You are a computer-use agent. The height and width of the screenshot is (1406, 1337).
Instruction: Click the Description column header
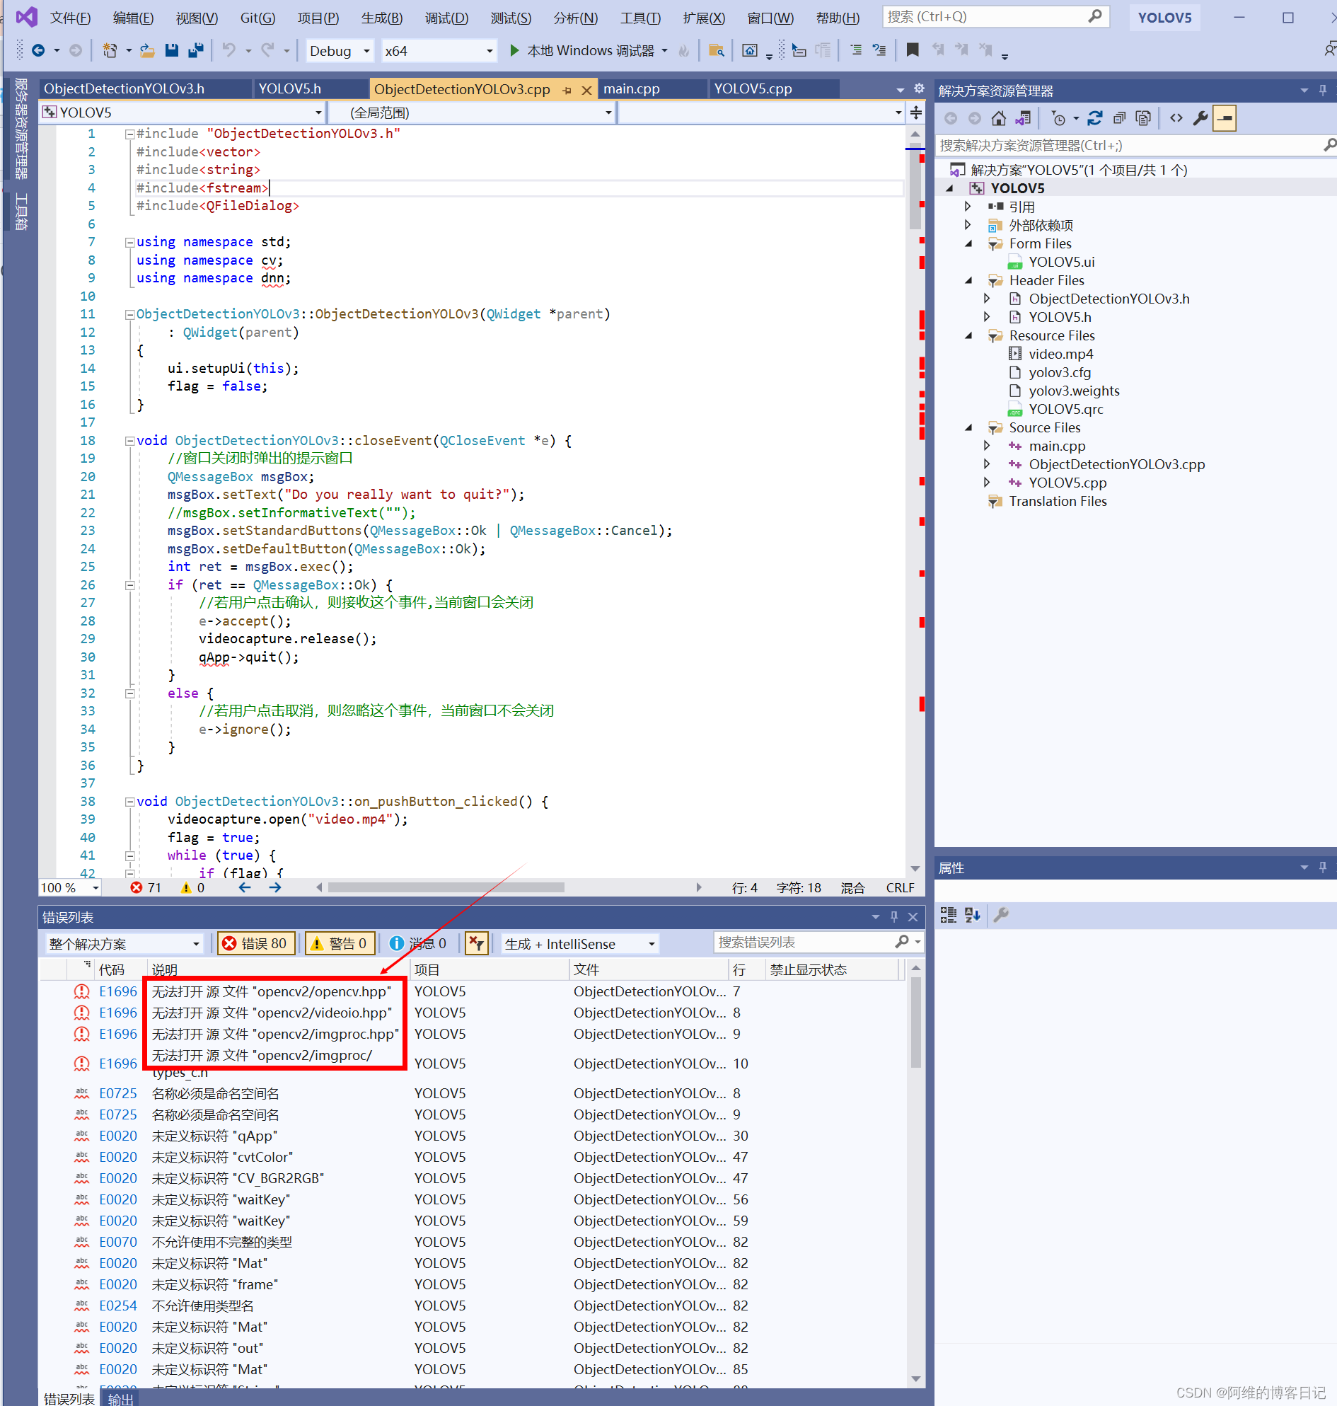point(278,969)
